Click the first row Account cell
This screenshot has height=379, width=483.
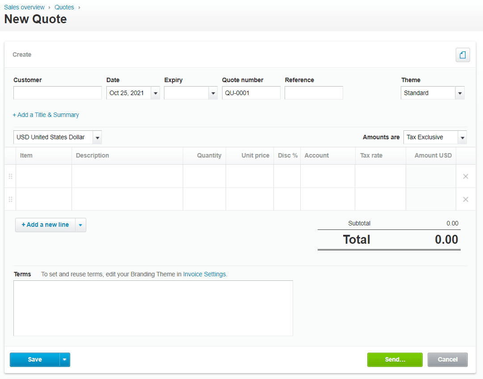[328, 176]
